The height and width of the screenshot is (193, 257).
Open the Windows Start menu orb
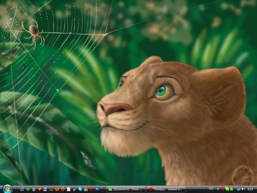(8, 189)
